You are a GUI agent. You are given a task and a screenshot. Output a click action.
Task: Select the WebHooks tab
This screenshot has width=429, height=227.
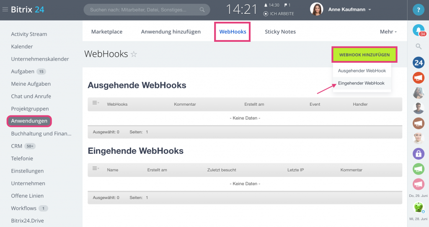pos(233,32)
